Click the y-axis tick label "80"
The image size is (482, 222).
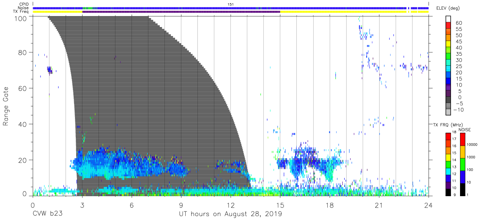(23, 52)
